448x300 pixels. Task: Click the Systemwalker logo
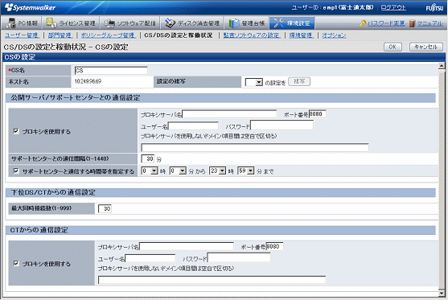click(x=31, y=7)
